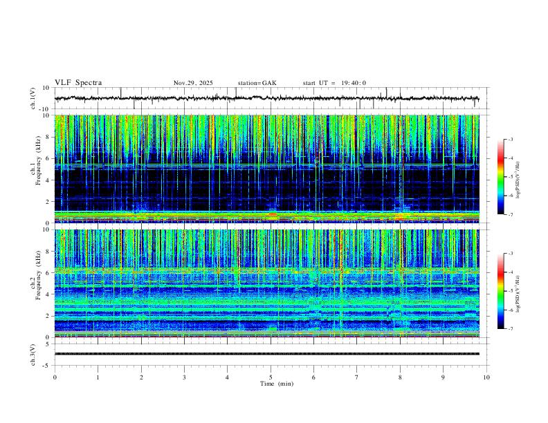The height and width of the screenshot is (423, 548).
Task: Click the VLF Spectra title
Action: pyautogui.click(x=78, y=83)
